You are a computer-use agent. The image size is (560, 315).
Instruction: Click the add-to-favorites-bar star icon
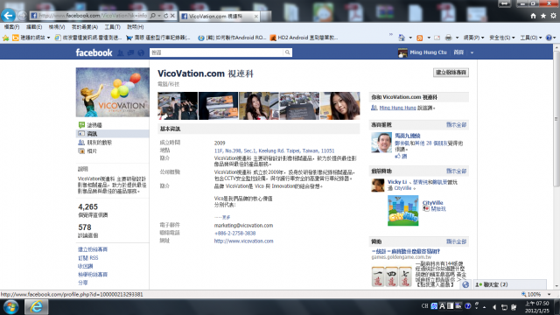[6, 38]
